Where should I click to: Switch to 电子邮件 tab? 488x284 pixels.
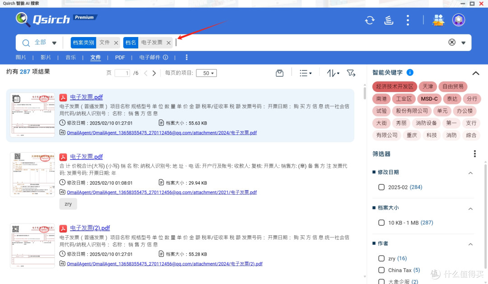pyautogui.click(x=150, y=57)
